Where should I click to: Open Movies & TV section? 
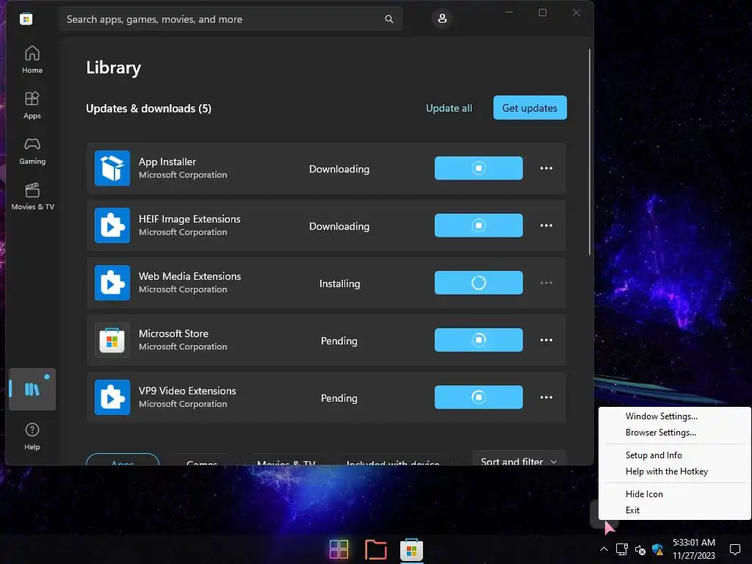tap(32, 196)
